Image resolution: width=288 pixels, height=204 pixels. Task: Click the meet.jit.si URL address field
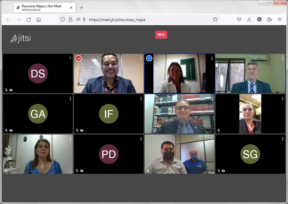coord(139,20)
